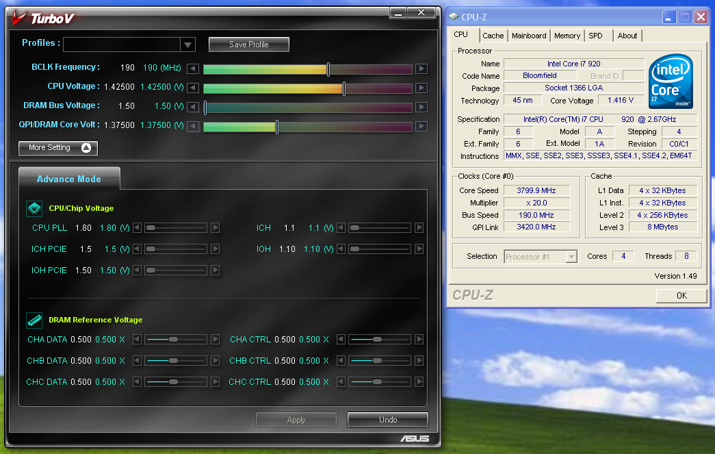Decrease QPI/DRAM Core Volt with left arrow
This screenshot has width=715, height=454.
coord(193,126)
